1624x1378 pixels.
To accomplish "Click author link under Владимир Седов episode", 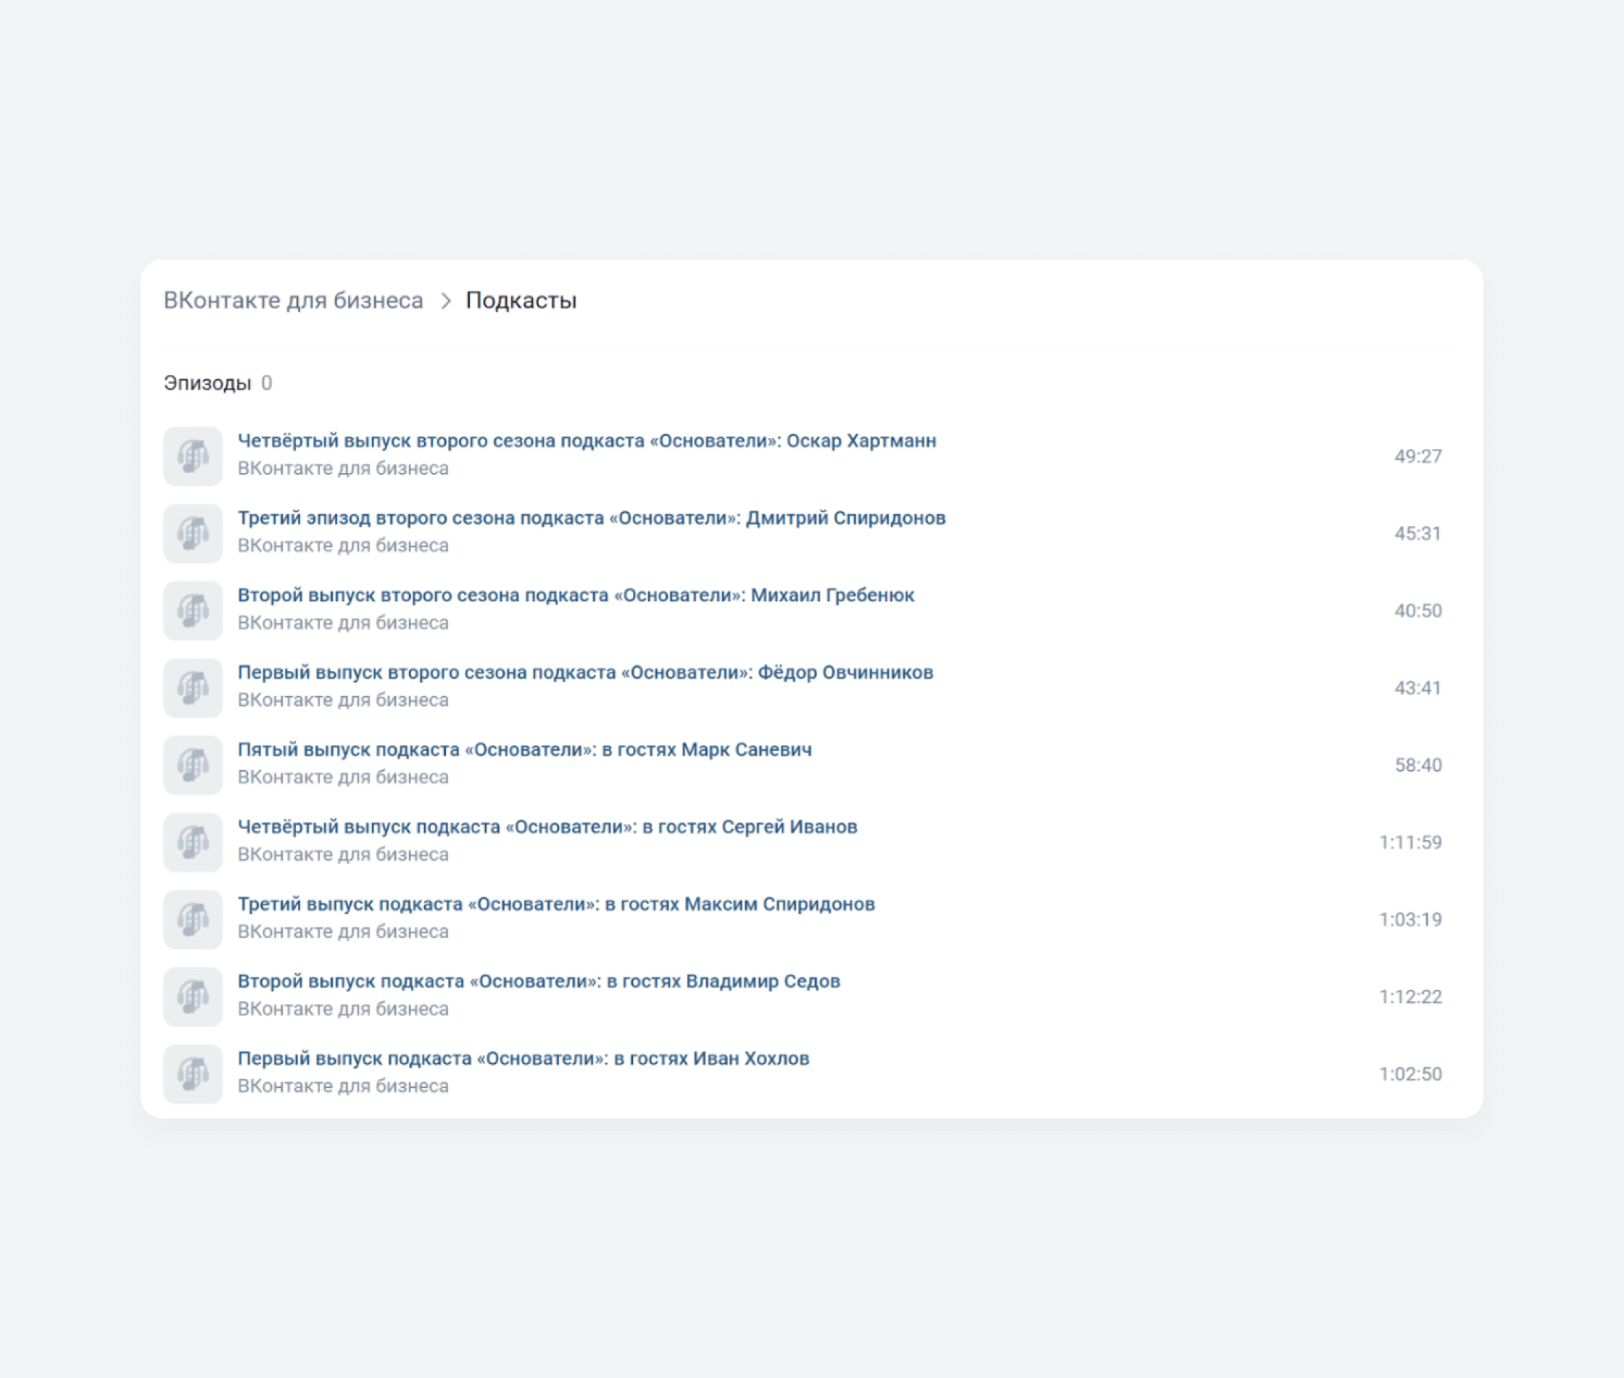I will [343, 1010].
